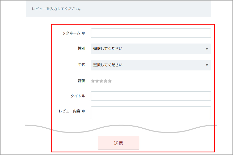The image size is (233, 155).
Task: Focus the ニックネーム text field
Action: [x=151, y=33]
